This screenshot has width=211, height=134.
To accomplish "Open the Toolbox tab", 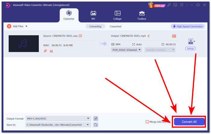I will (142, 15).
